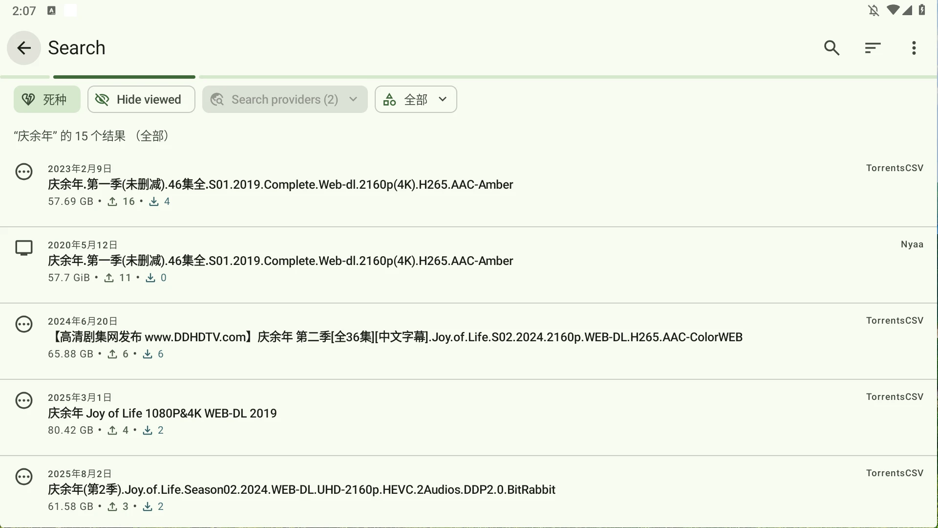
Task: Open the three-dot overflow menu
Action: (914, 48)
